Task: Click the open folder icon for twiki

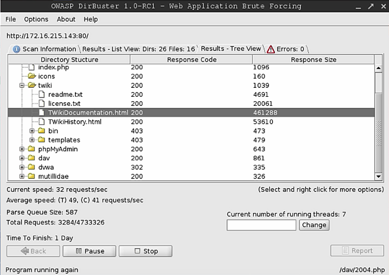Action: (32, 85)
